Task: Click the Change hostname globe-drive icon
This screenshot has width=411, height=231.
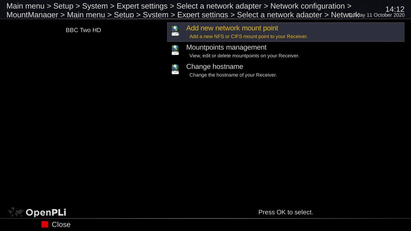Action: pos(175,69)
